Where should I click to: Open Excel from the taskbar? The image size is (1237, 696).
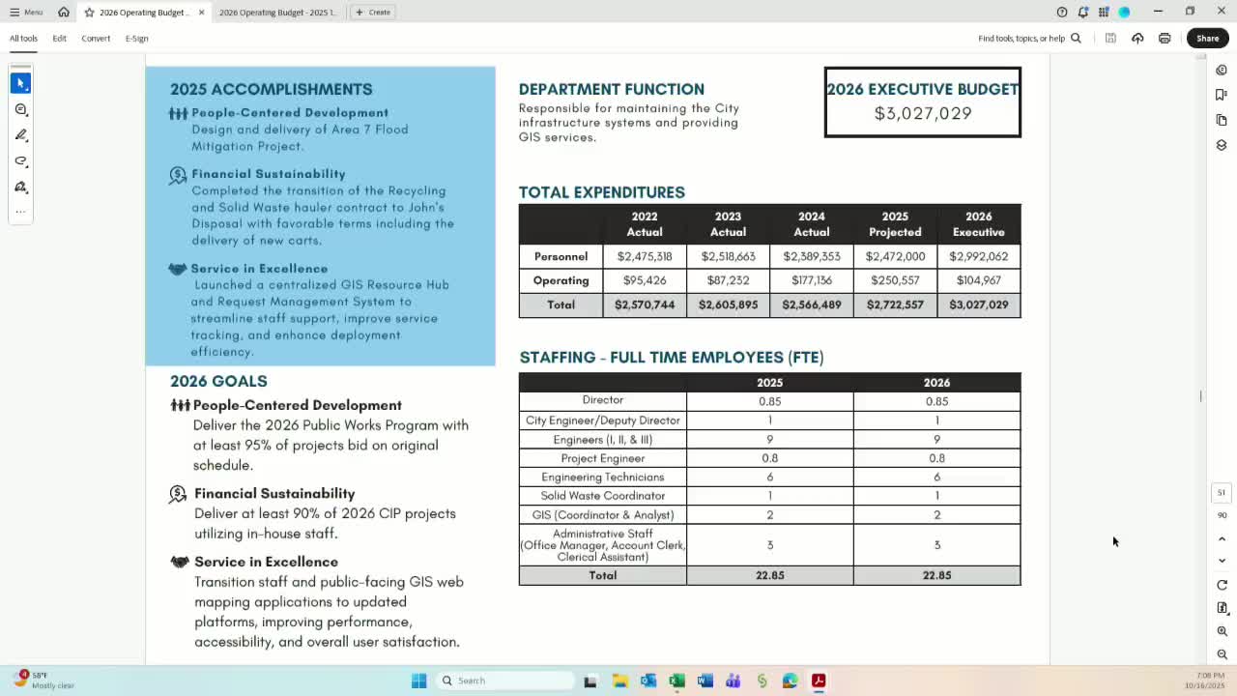676,681
